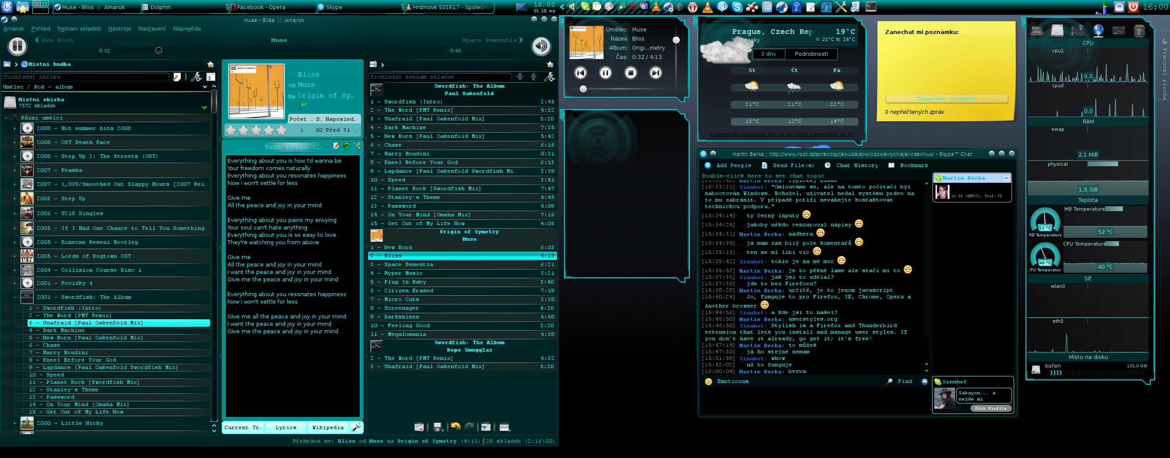Select the Podrobnosti weather tab
This screenshot has width=1170, height=458.
[811, 54]
